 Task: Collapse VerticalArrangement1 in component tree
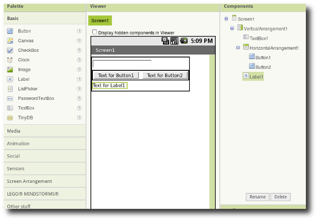[232, 29]
